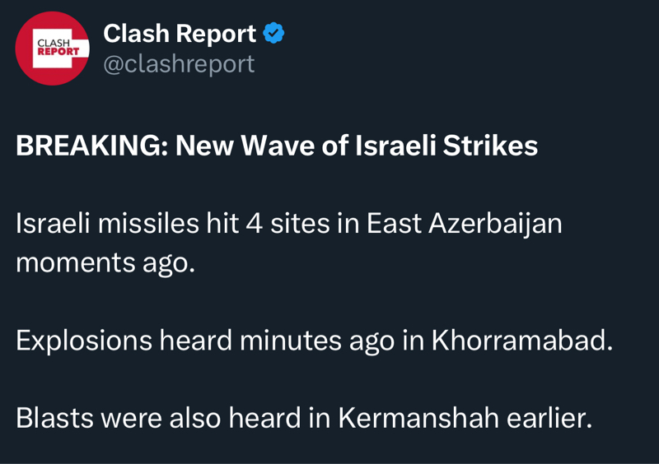
Task: Click the number 4 in tweet
Action: click(255, 223)
